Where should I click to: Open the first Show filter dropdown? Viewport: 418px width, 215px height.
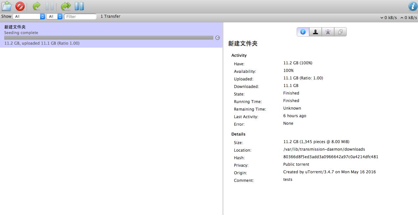point(29,16)
